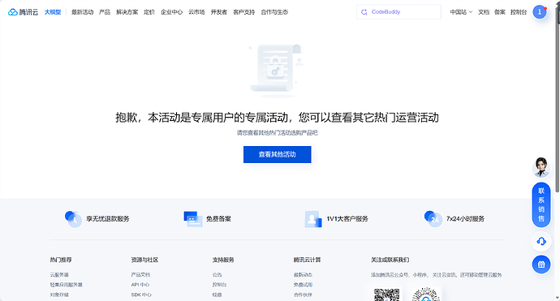Open the 解决方案 navigation menu
The image size is (560, 301).
(x=127, y=12)
